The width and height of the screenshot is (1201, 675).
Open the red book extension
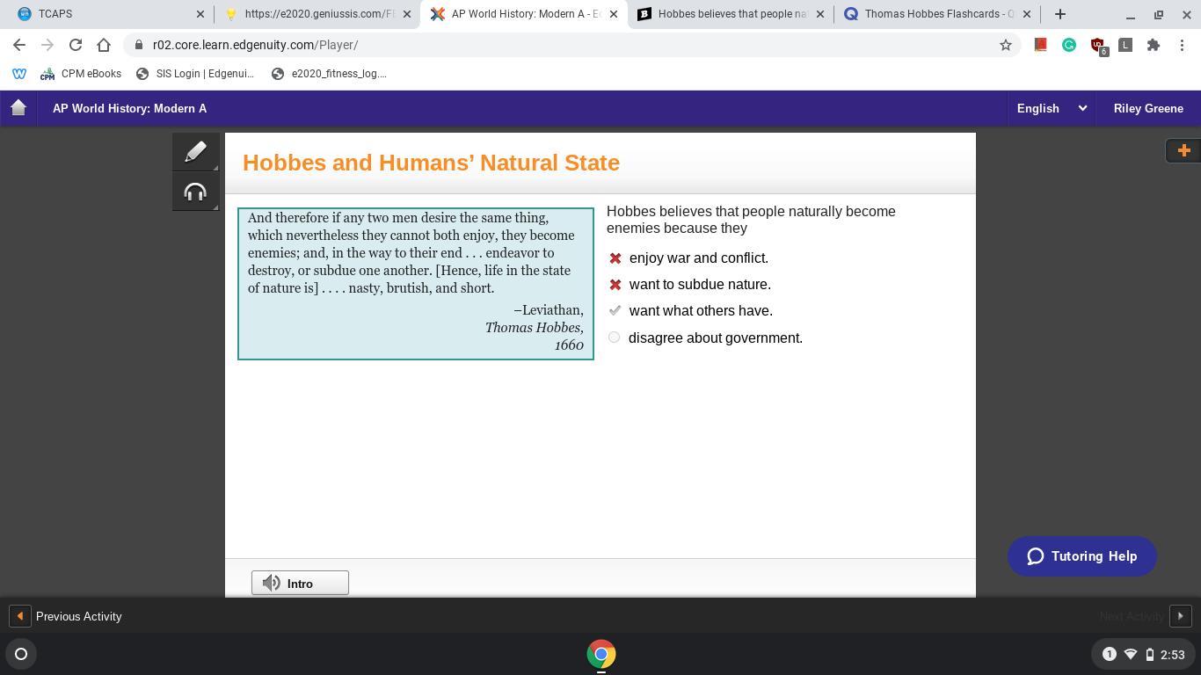(x=1040, y=45)
